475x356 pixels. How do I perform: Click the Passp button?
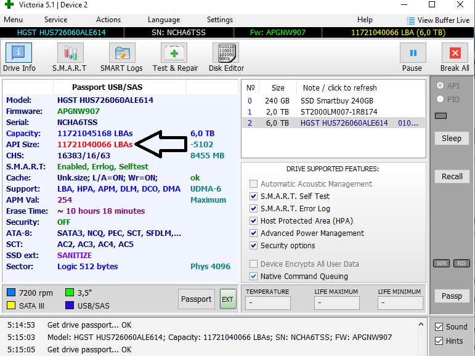[x=452, y=296]
